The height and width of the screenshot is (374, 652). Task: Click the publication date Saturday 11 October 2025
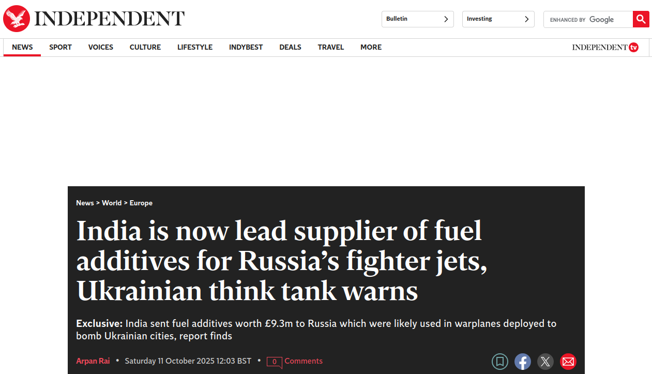(x=188, y=361)
